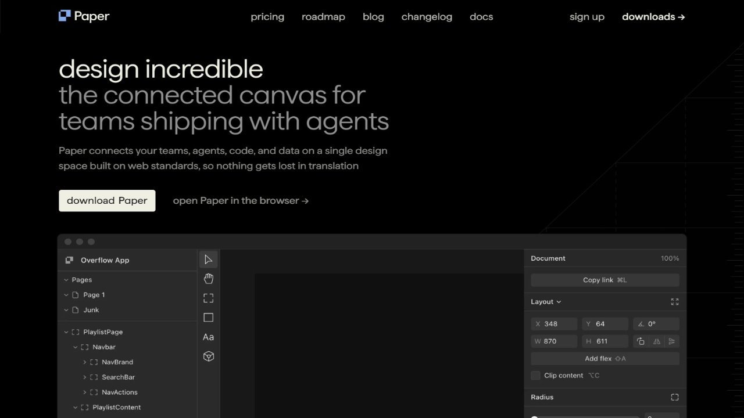
Task: Click the Paper logo in the header
Action: click(84, 16)
